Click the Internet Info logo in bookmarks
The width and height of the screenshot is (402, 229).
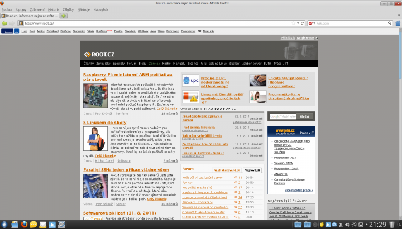tap(10, 31)
